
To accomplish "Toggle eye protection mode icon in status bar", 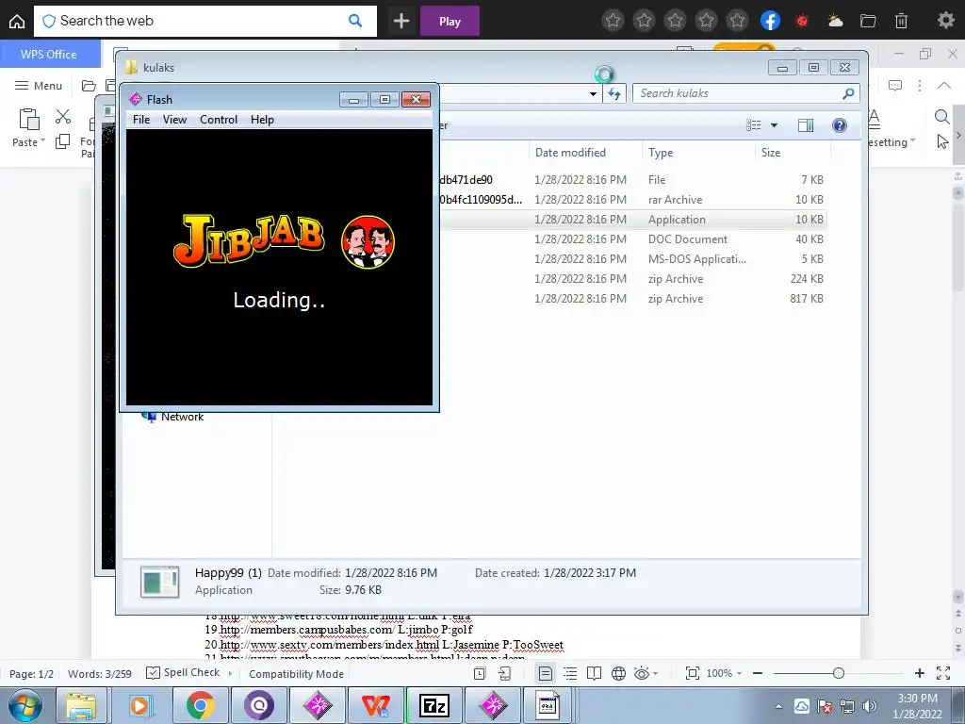I will coord(641,673).
